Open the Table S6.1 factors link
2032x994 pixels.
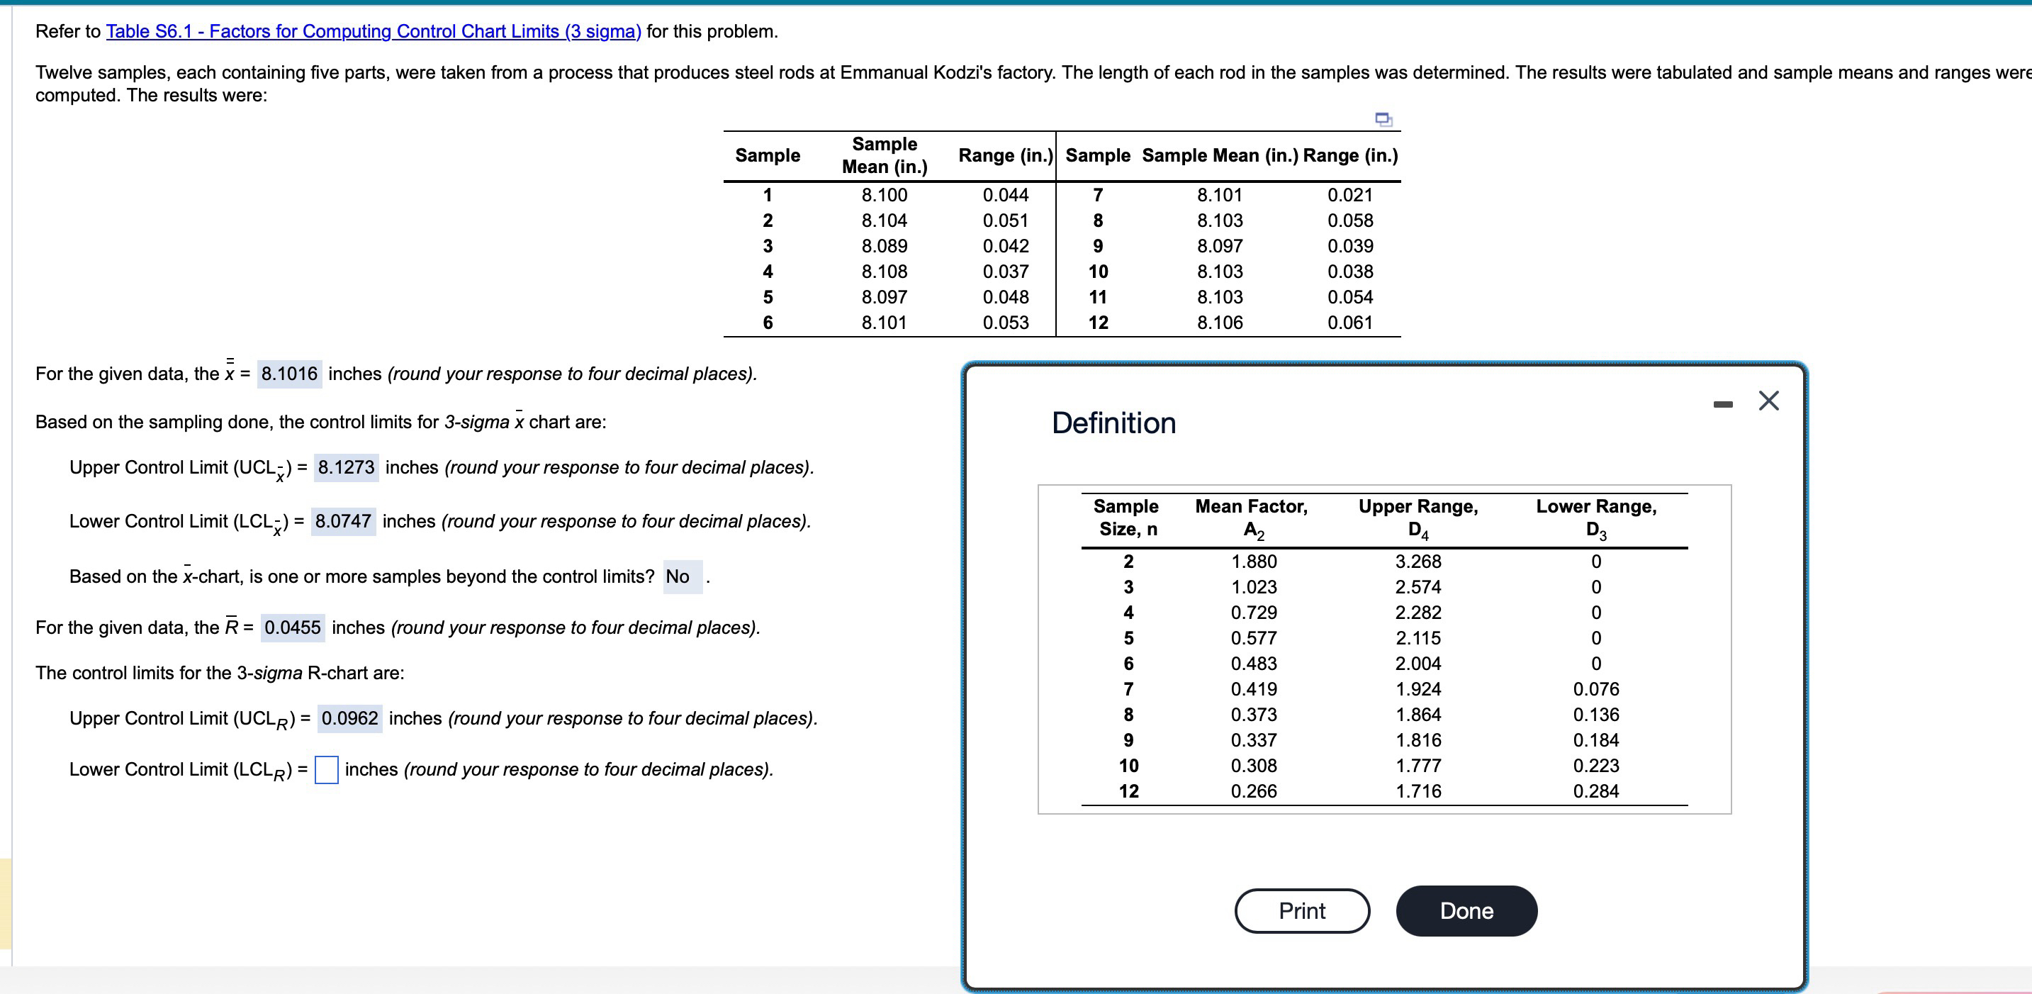click(373, 32)
